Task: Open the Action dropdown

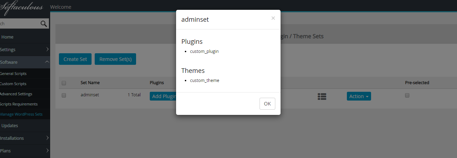Action: click(x=359, y=96)
